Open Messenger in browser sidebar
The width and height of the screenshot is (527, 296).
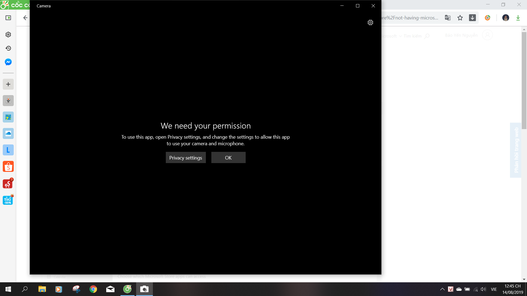[8, 62]
